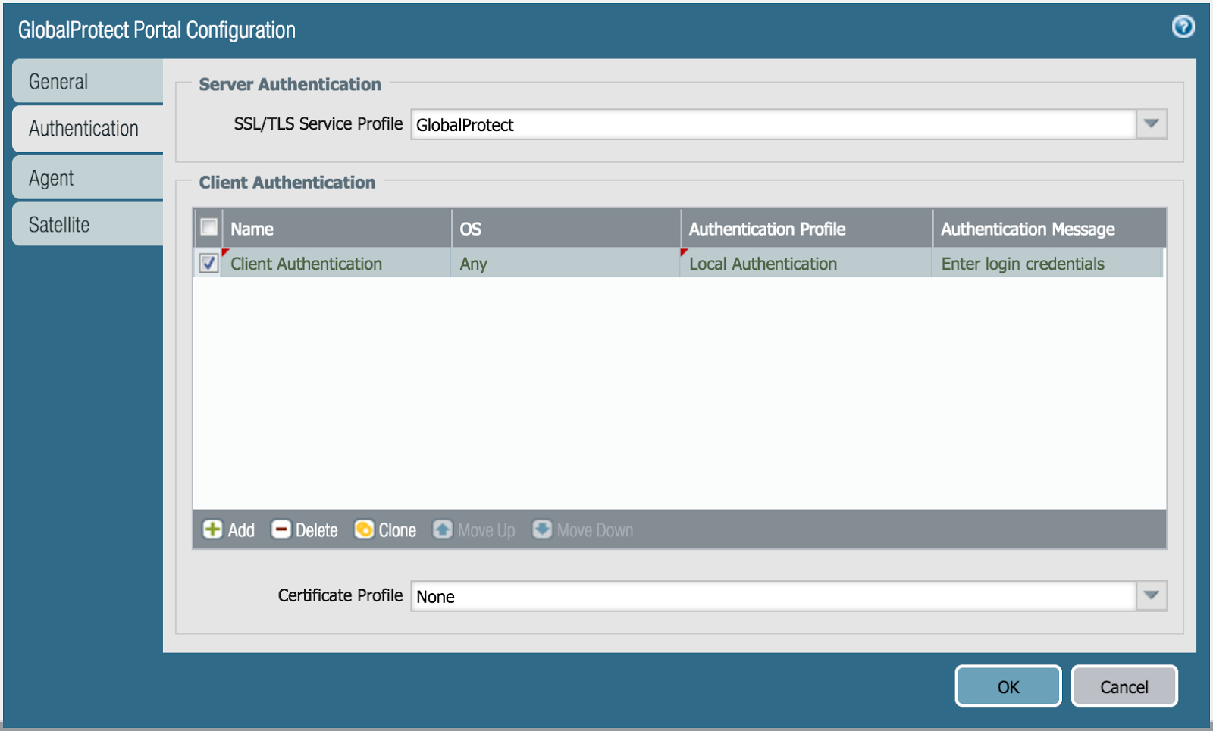Screen dimensions: 1213x731
Task: Click the Authentication Profile column header
Action: (807, 228)
